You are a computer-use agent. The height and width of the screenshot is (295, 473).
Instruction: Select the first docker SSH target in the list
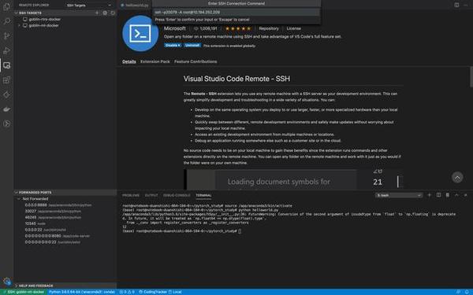44,19
